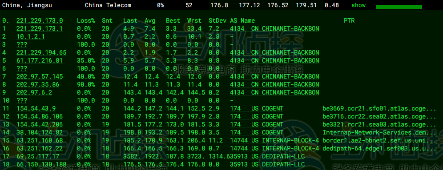Open IP link 202.97.35.86
The width and height of the screenshot is (443, 170).
[38, 85]
